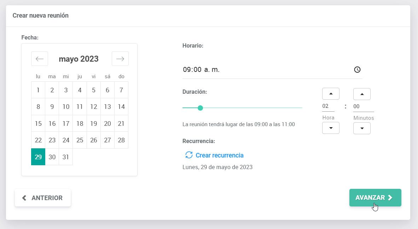The width and height of the screenshot is (418, 229).
Task: Click the hours value field 02
Action: pyautogui.click(x=328, y=106)
